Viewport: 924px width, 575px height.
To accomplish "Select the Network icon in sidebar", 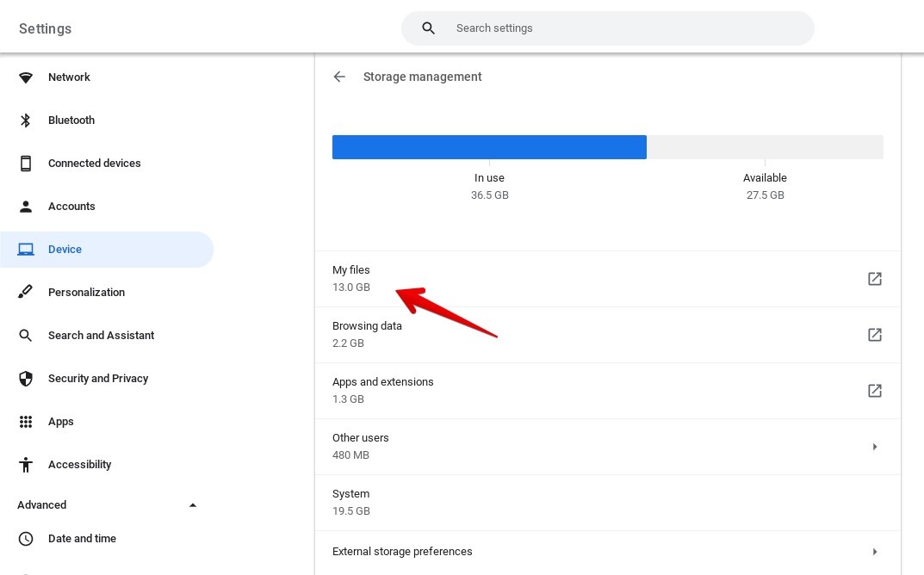I will (26, 77).
